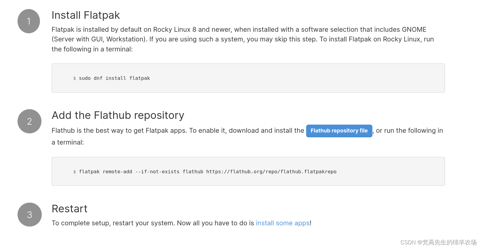Screen dimensions: 481x248
Task: Select the Install Flatpak heading
Action: 86,15
